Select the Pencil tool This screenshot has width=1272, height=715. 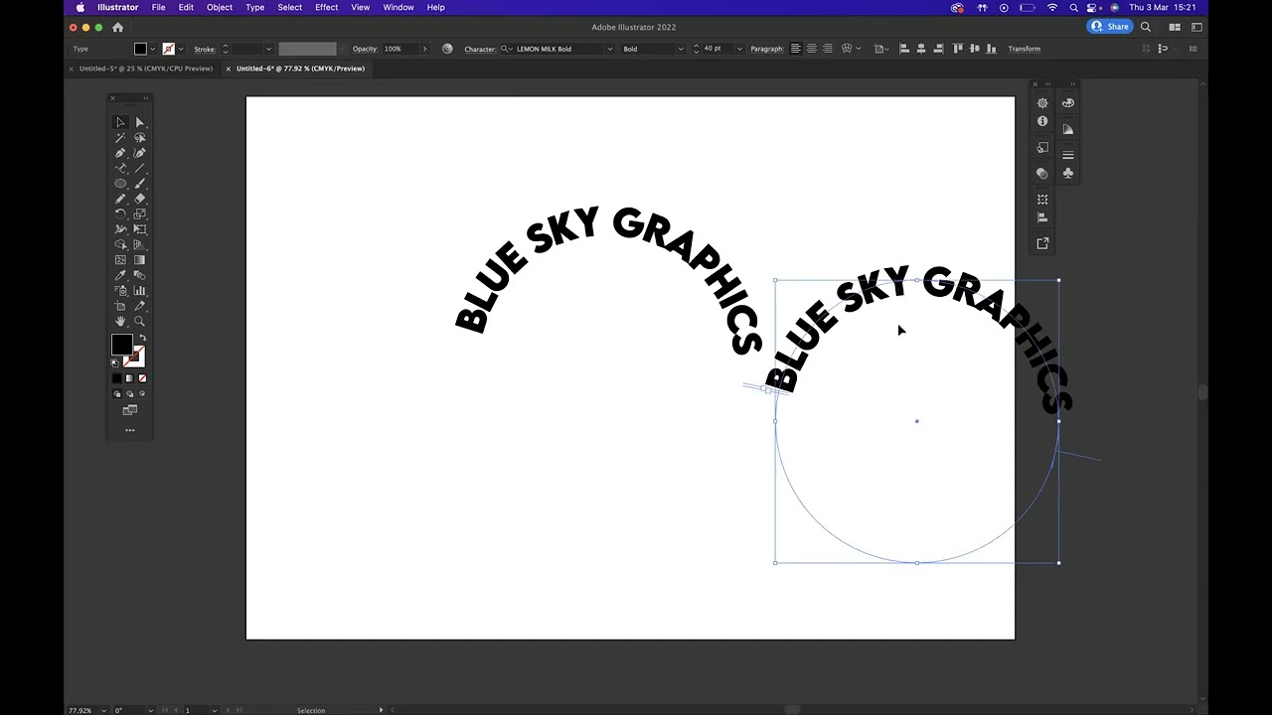point(120,199)
